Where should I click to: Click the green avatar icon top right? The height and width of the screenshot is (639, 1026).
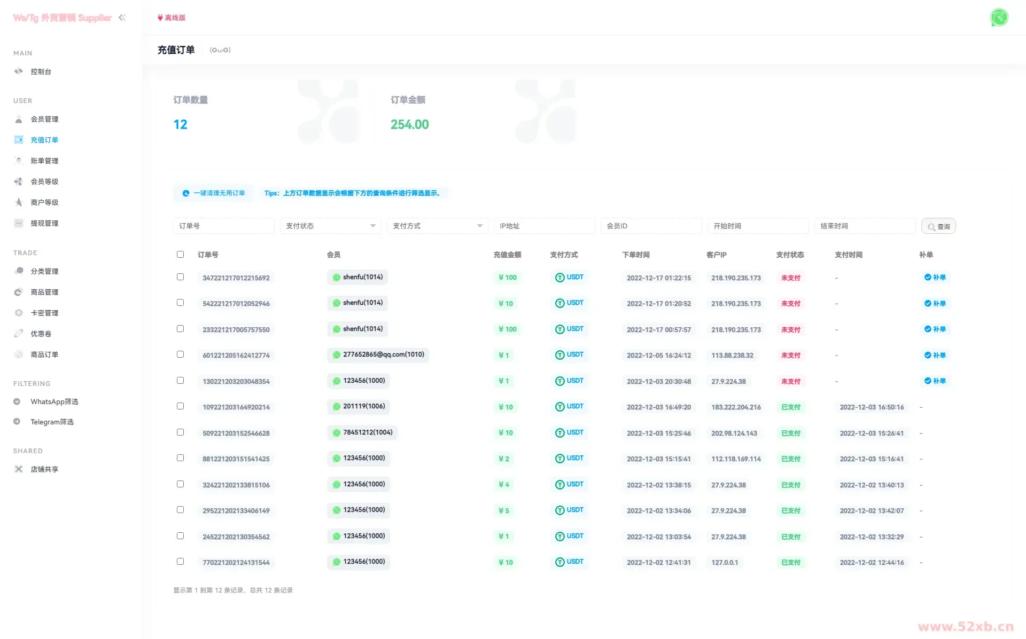(x=999, y=18)
